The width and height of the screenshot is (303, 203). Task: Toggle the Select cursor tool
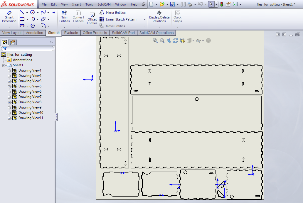click(x=211, y=4)
